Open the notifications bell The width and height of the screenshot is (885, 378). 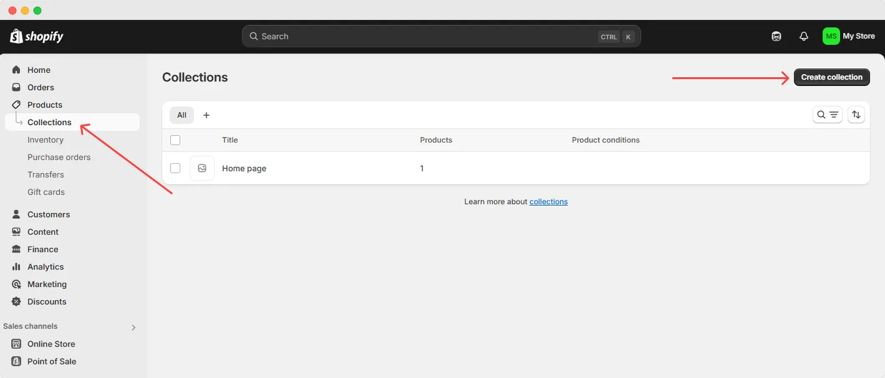803,36
